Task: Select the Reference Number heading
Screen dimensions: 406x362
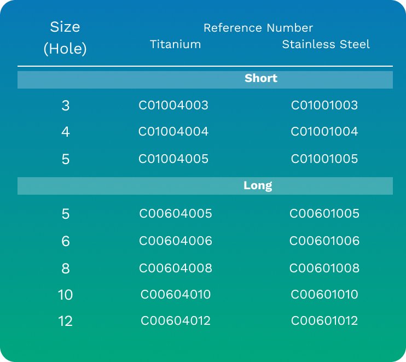Action: click(258, 28)
